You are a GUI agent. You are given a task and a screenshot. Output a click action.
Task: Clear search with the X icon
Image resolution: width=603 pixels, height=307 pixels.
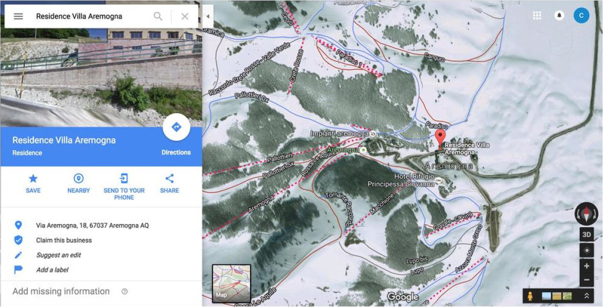point(185,16)
